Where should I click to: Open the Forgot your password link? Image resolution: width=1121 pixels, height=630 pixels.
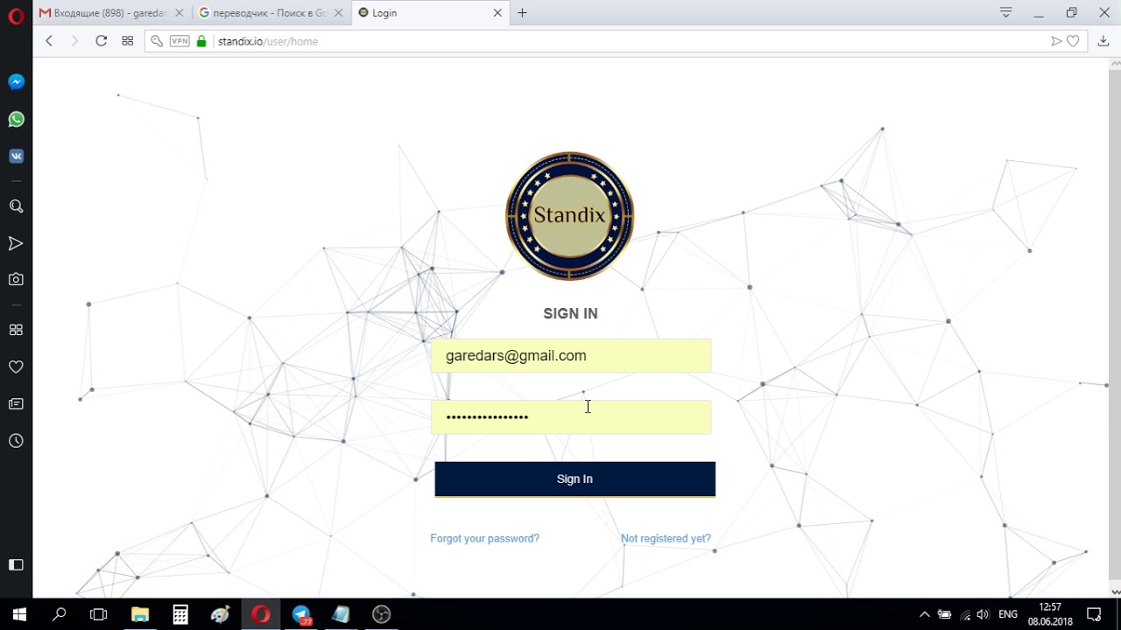pyautogui.click(x=484, y=538)
